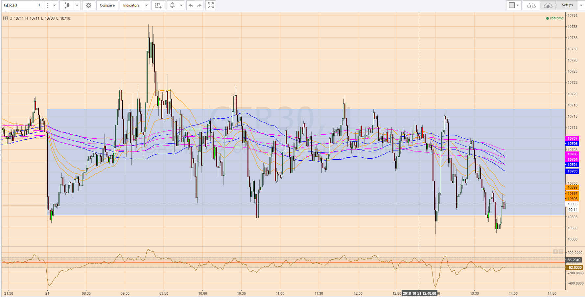Click the GER30 symbol input field
This screenshot has width=585, height=297.
tap(18, 5)
